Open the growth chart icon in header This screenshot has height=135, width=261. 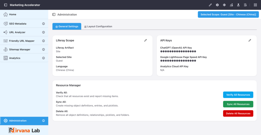231,5
